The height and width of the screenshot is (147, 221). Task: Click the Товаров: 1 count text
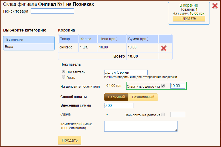(x=189, y=9)
